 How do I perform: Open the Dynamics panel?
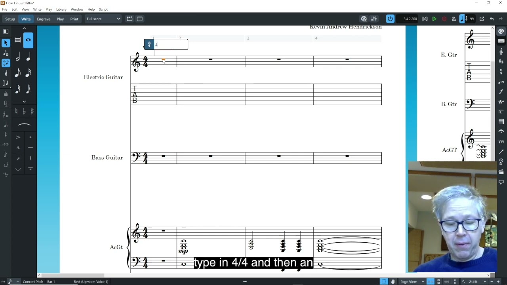(501, 92)
